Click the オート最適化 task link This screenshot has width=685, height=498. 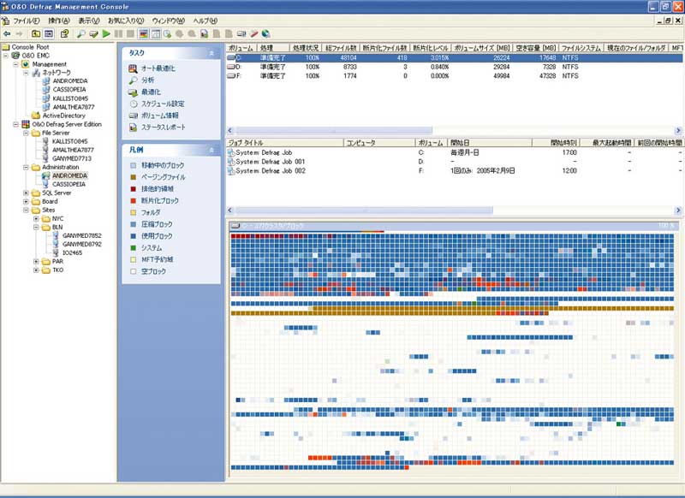pos(158,68)
